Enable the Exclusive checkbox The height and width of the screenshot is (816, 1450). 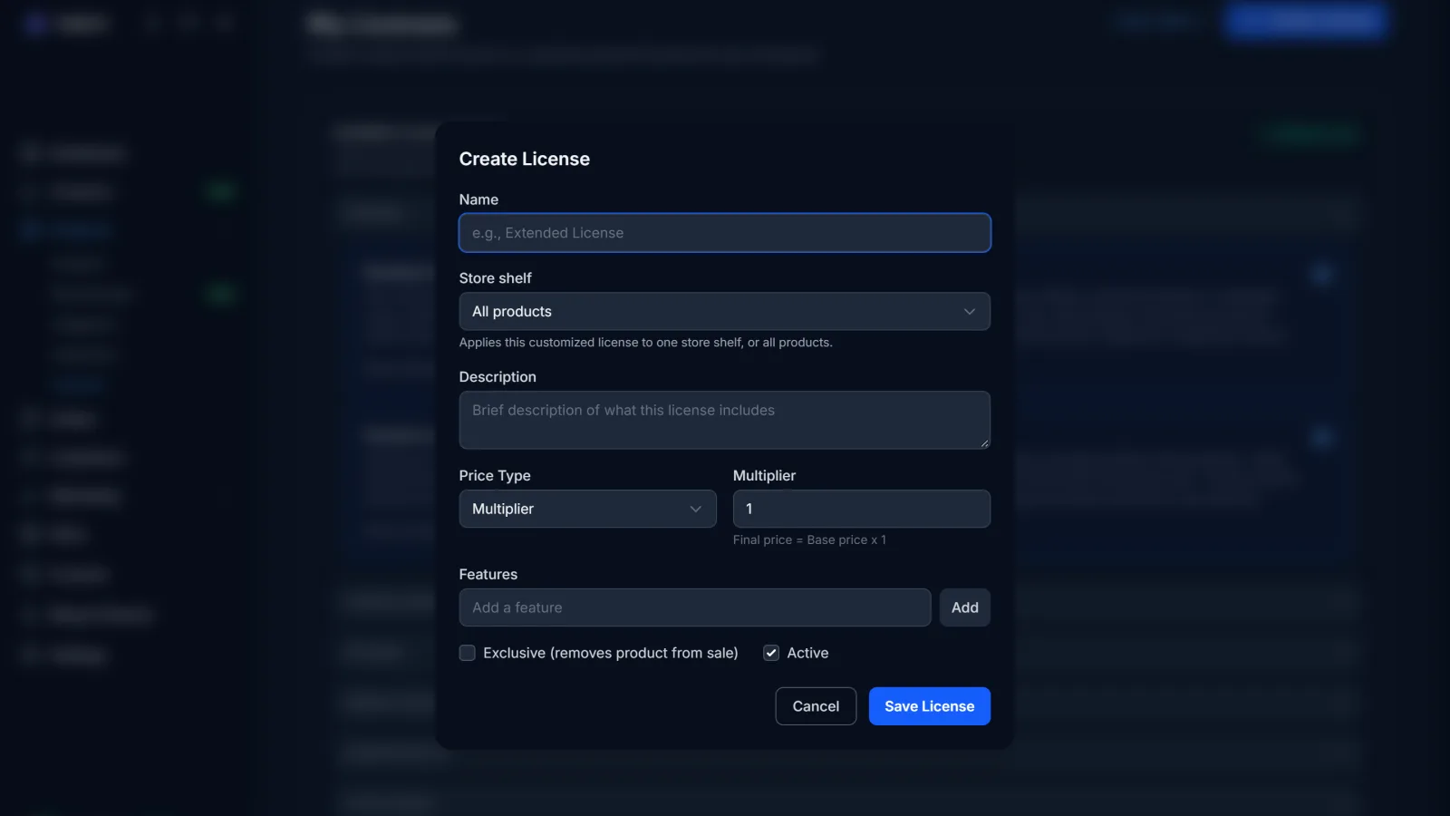pos(468,653)
